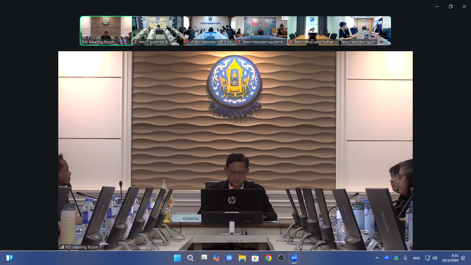This screenshot has height=265, width=471.
Task: Click the Zoom icon in system tray
Action: point(387,258)
